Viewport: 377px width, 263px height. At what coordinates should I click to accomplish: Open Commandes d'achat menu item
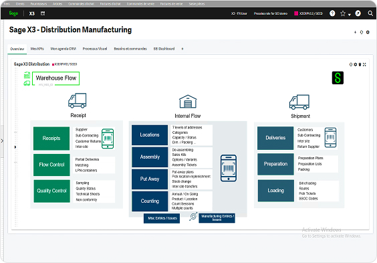82,4
